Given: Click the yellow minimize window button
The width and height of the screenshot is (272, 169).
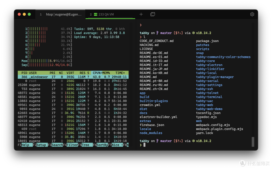Looking at the screenshot, I should (24, 14).
